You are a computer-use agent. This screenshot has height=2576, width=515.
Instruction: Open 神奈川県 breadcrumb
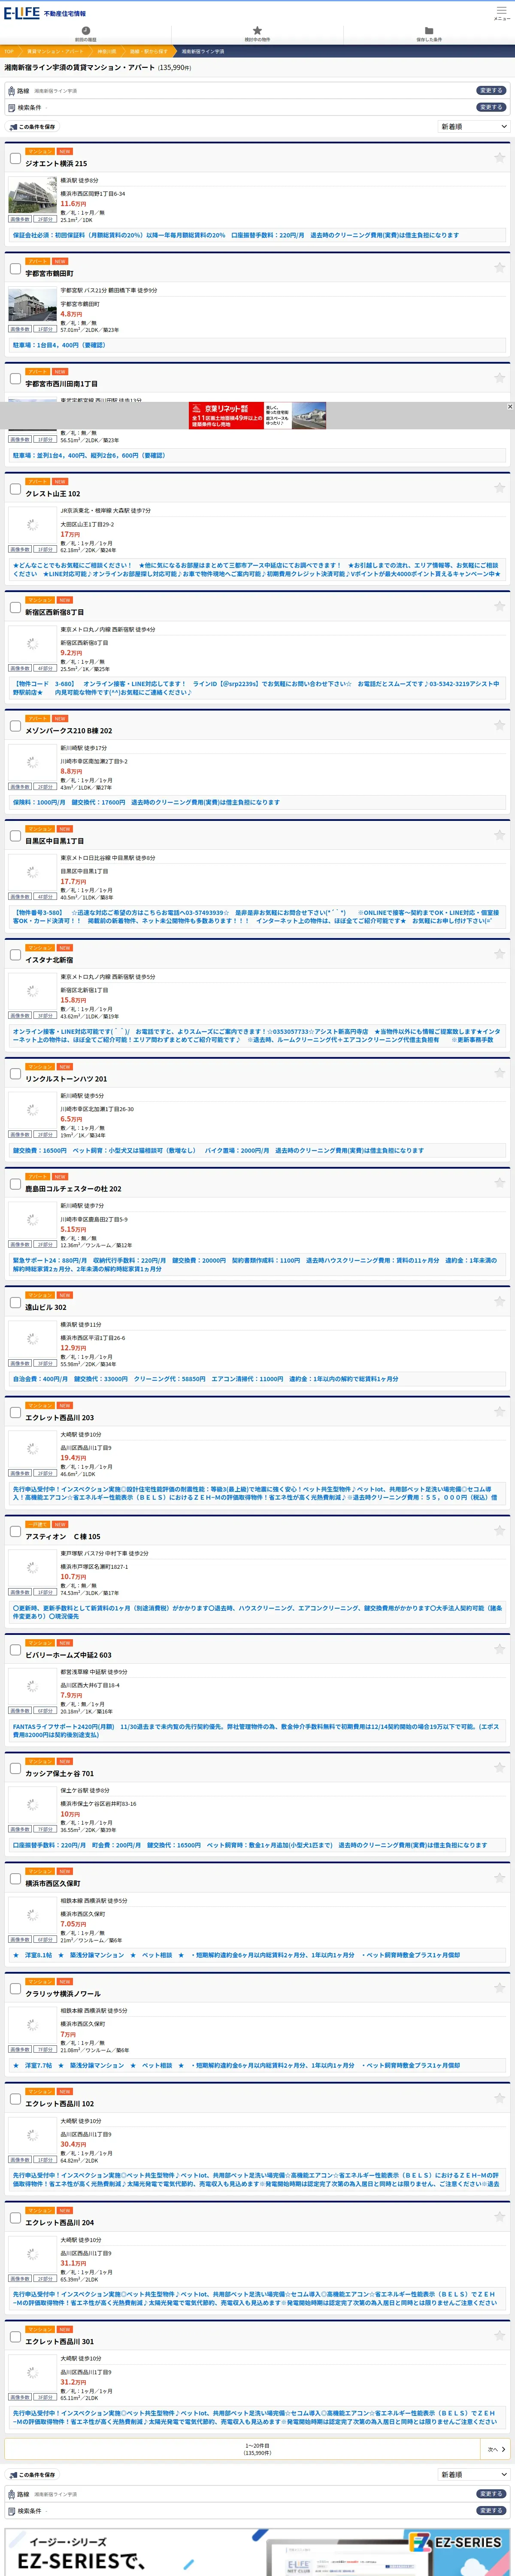click(106, 51)
